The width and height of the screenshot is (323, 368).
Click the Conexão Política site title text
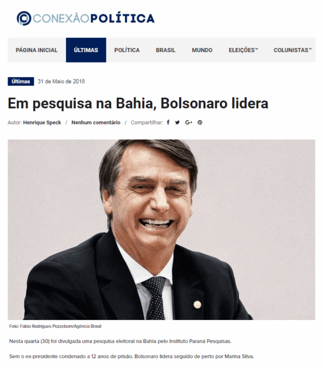[x=93, y=18]
